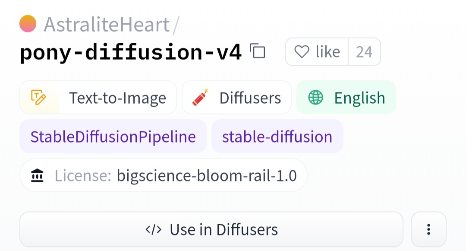Open the AstraliteHeart profile link
Image resolution: width=466 pixels, height=251 pixels.
pyautogui.click(x=107, y=24)
